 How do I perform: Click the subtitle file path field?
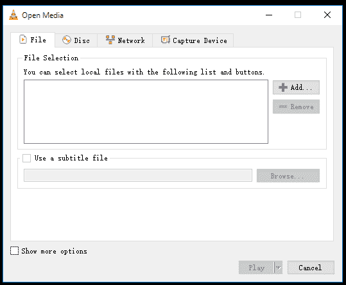(x=138, y=175)
